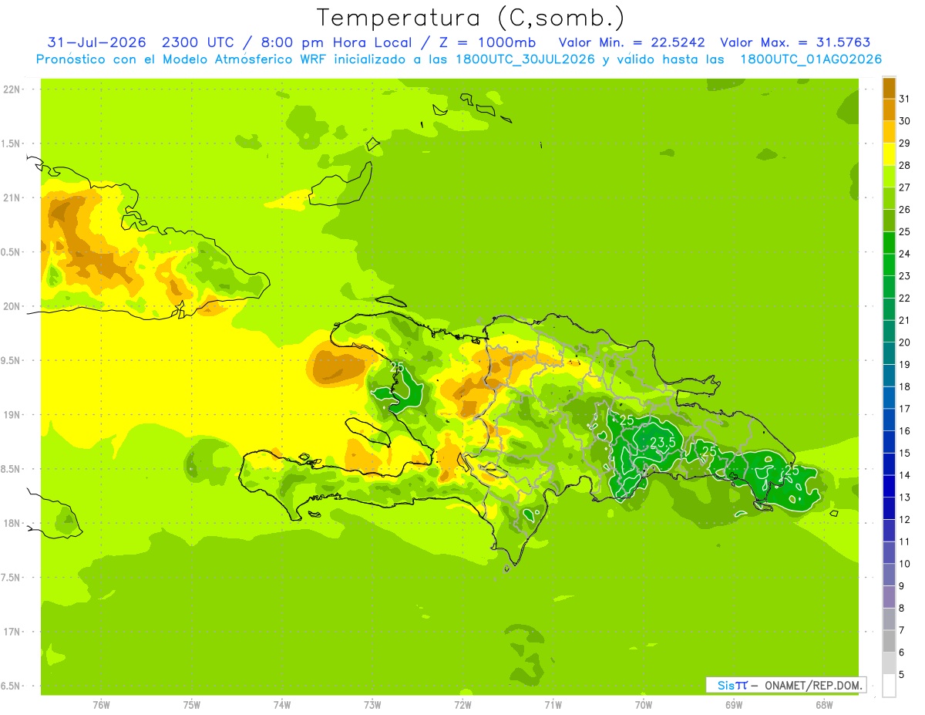Image resolution: width=925 pixels, height=715 pixels.
Task: Pick the blue legend swatch between 14 and 15
Action: [x=889, y=464]
